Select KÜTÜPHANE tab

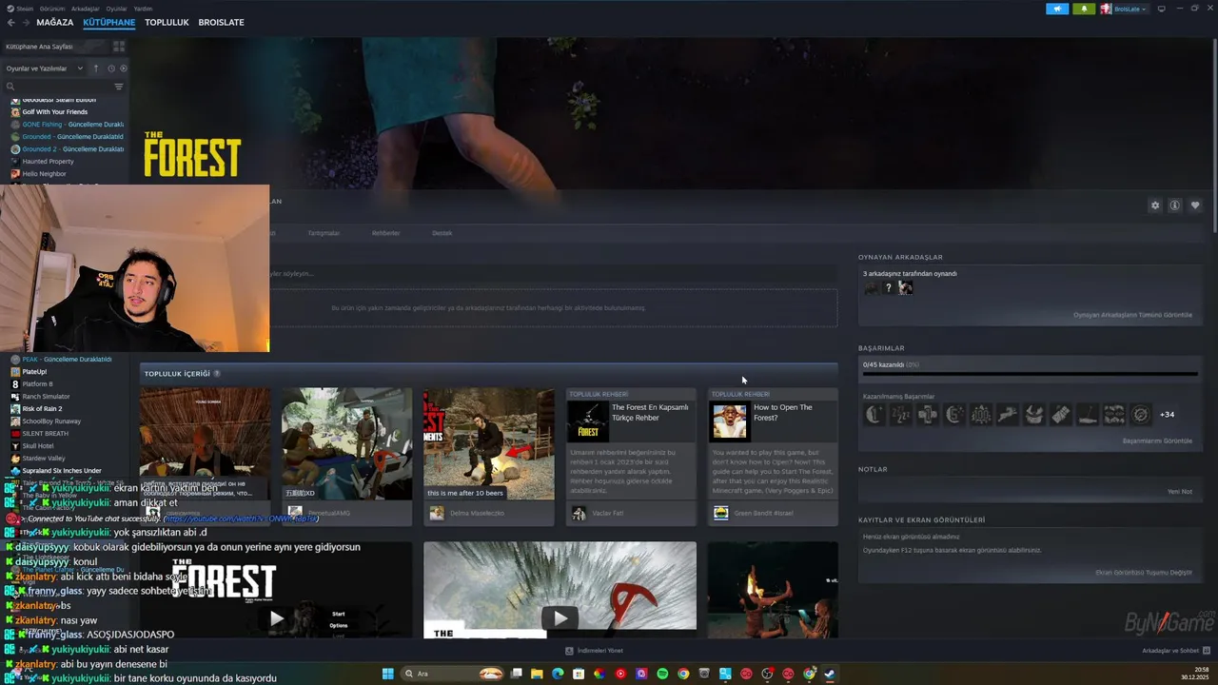[x=108, y=22]
